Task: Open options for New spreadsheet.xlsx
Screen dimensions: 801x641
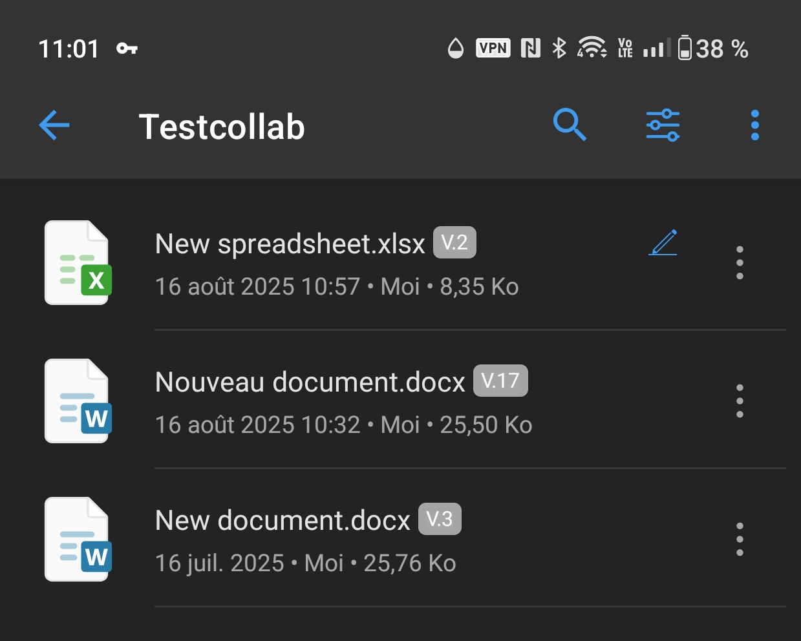Action: [740, 262]
